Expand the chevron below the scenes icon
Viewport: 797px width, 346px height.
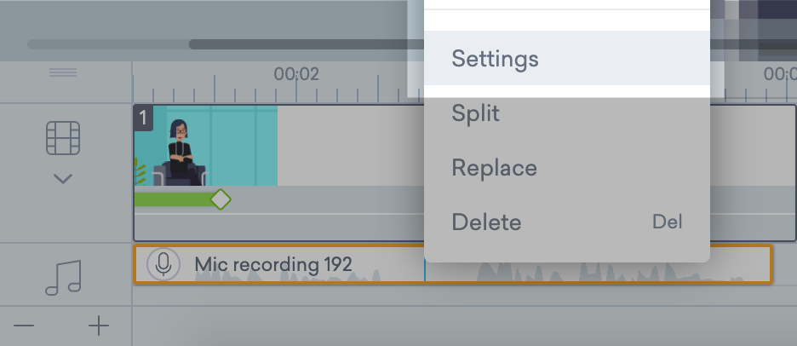63,179
